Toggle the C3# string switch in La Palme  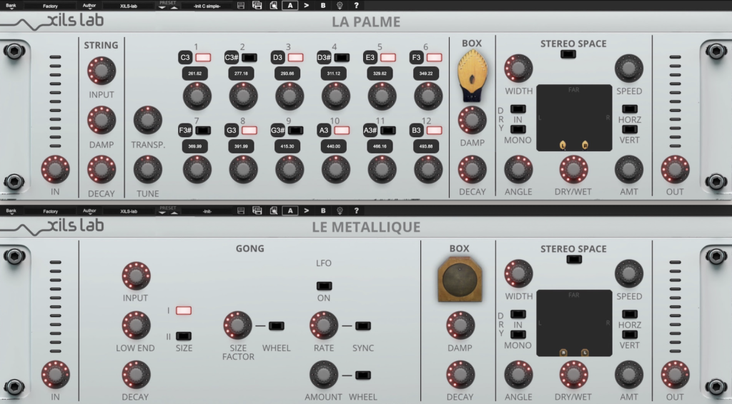[249, 57]
